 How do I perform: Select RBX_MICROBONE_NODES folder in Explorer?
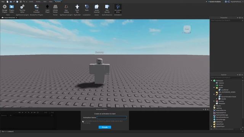(x=227, y=92)
